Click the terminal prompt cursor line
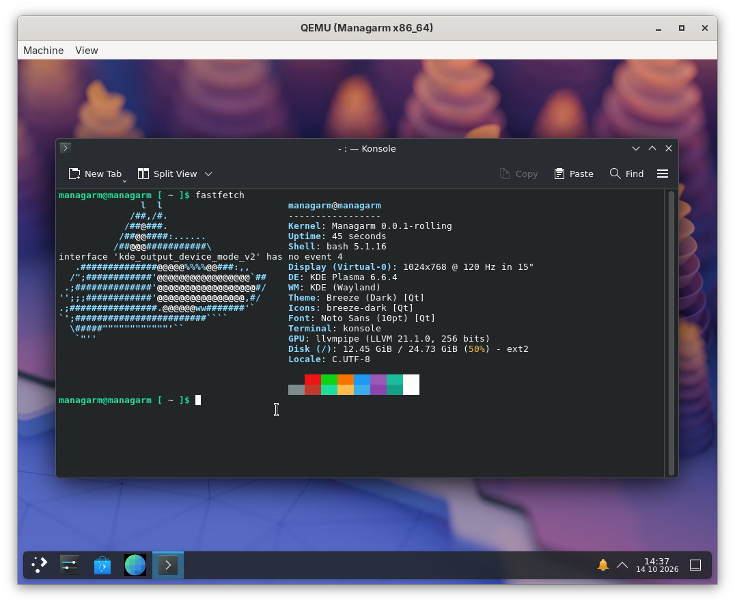735x604 pixels. [x=129, y=400]
